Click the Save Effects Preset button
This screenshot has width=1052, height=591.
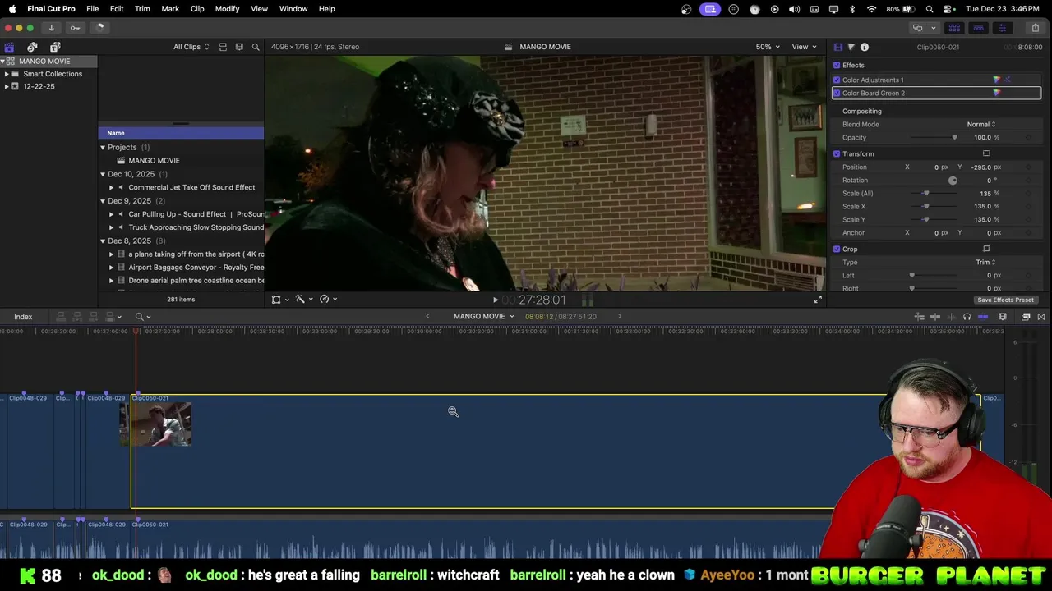click(1005, 300)
